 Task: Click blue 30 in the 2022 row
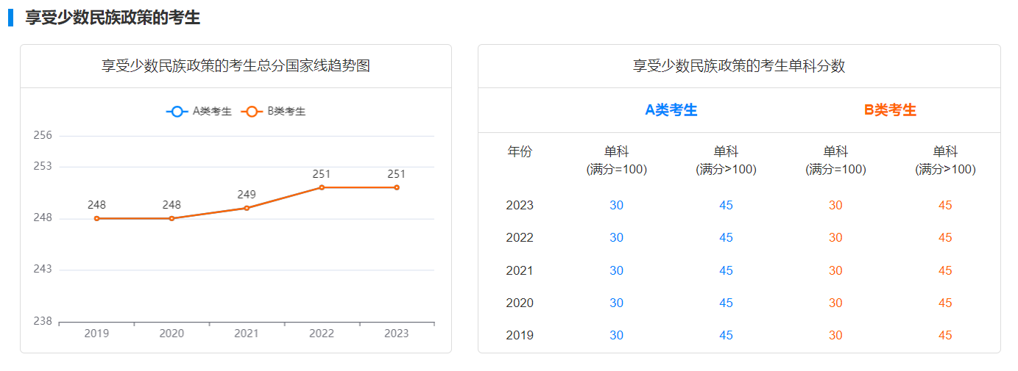point(617,238)
